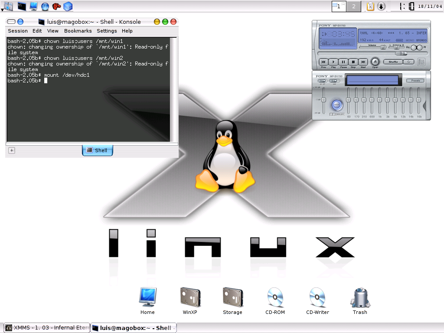Launch terminal from the top panel
This screenshot has width=444, height=333.
tap(22, 6)
